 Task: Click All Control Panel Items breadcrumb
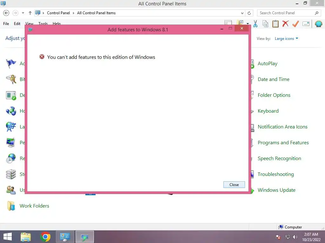96,13
